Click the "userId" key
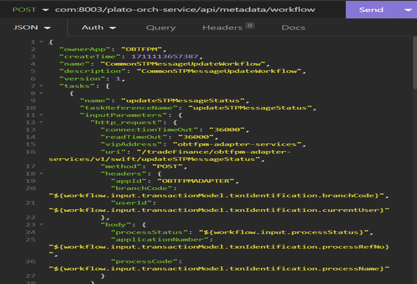This screenshot has height=284, width=417. (x=132, y=203)
